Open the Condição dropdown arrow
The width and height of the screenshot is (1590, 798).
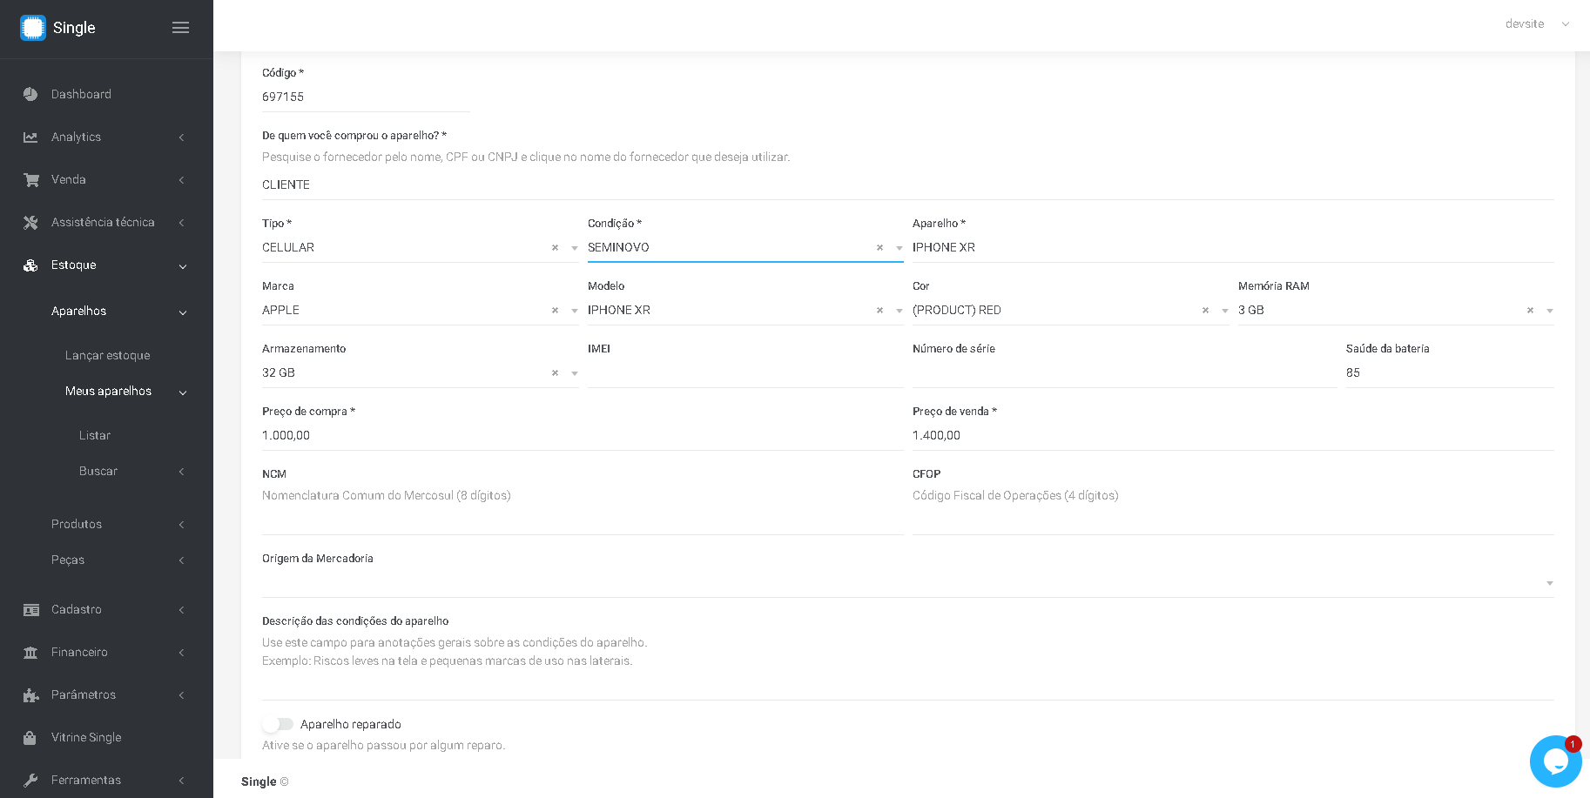(899, 248)
